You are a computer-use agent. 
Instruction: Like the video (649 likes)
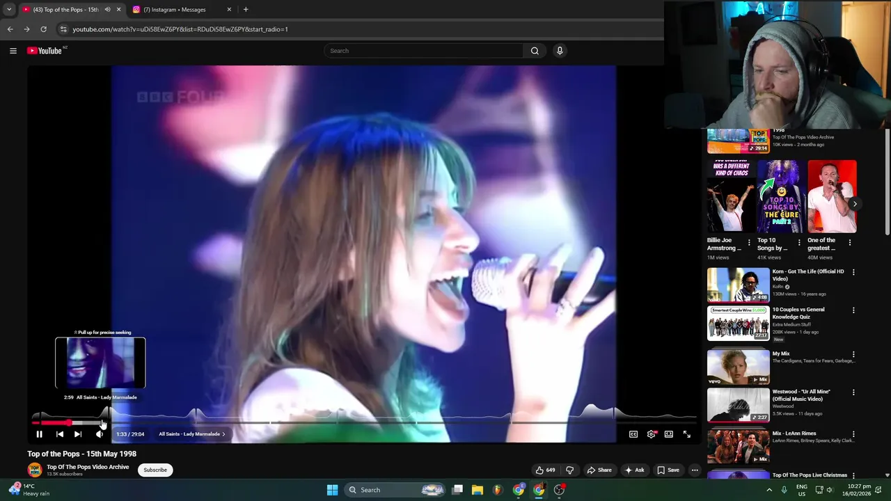tap(545, 470)
